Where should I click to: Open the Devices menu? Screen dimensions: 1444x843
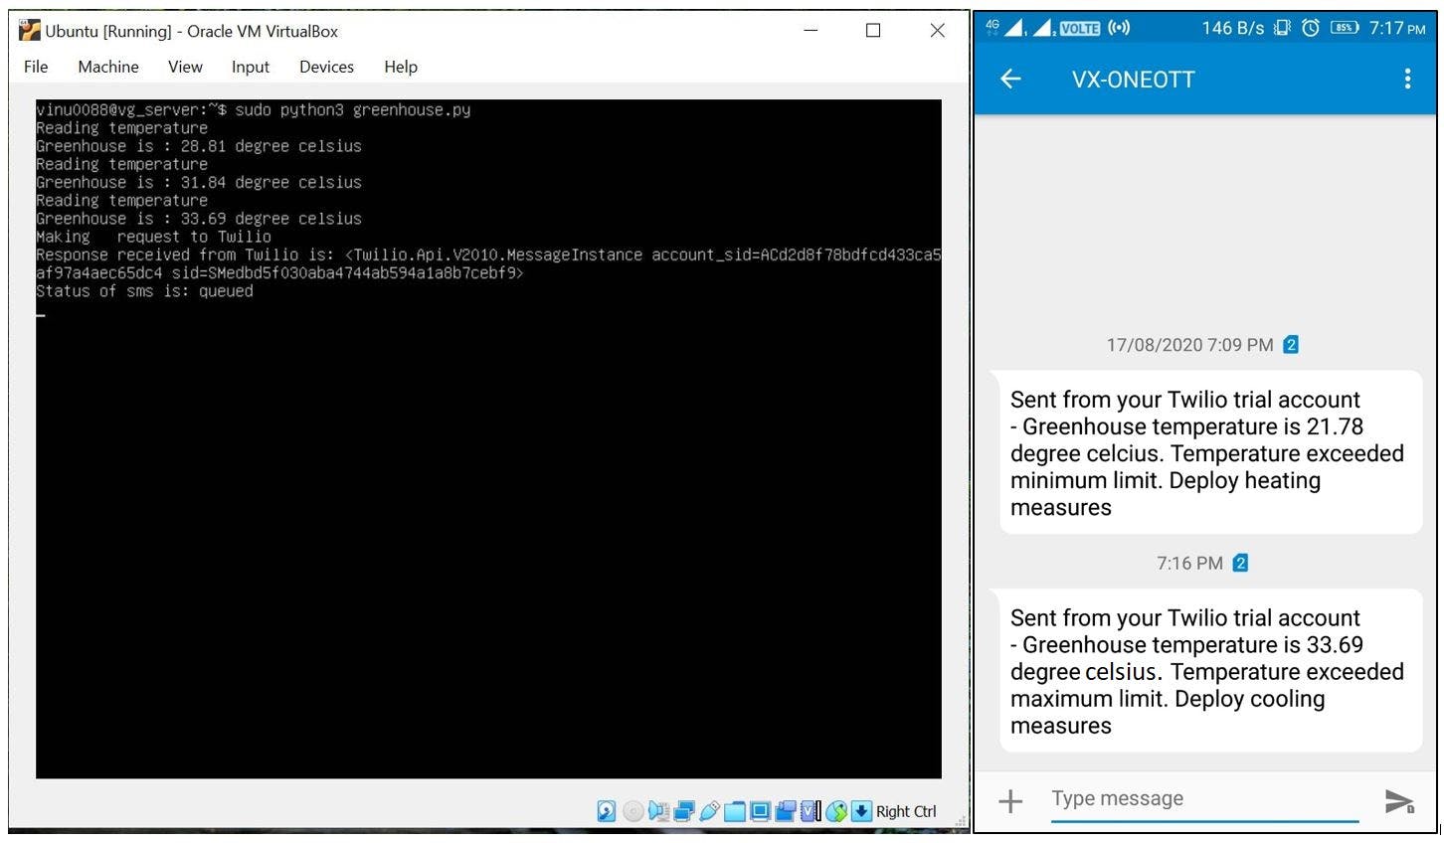pyautogui.click(x=326, y=67)
